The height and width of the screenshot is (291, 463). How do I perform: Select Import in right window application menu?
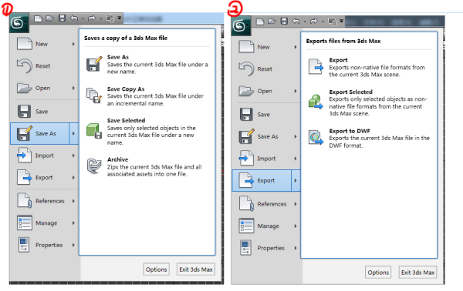pos(267,159)
